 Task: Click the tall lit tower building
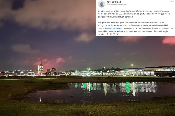pyautogui.click(x=41, y=70)
